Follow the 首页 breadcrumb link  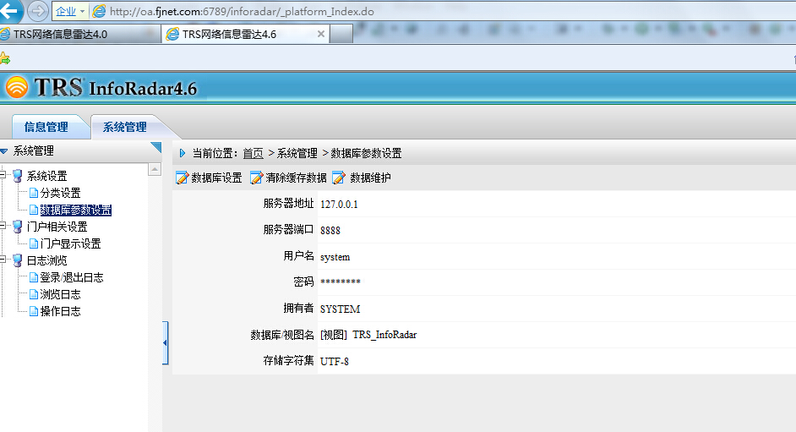pyautogui.click(x=253, y=153)
